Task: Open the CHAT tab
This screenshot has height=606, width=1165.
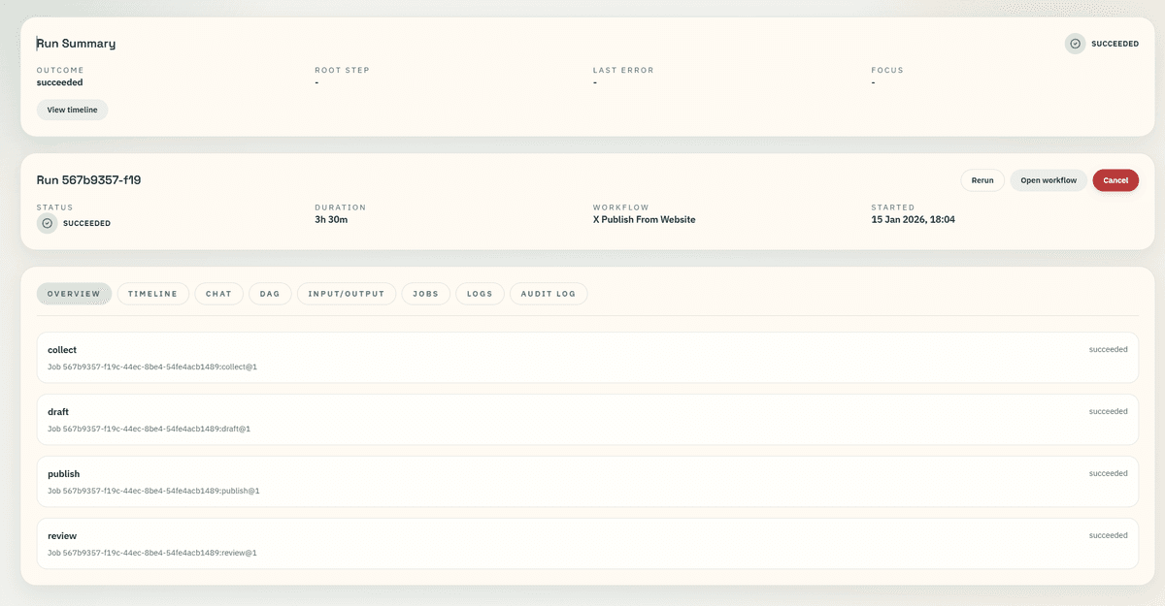Action: pos(218,293)
